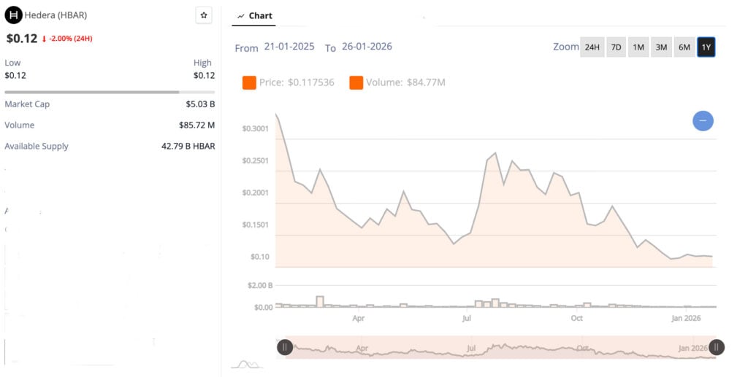This screenshot has width=748, height=377.
Task: Choose the 3M zoom range
Action: [661, 47]
